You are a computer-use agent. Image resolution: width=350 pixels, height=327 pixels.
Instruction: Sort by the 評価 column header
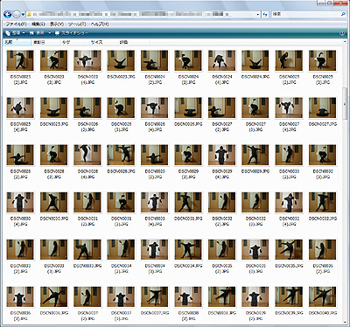(133, 43)
